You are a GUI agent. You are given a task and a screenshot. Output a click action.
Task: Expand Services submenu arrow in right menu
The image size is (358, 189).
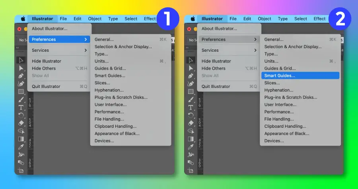click(255, 50)
